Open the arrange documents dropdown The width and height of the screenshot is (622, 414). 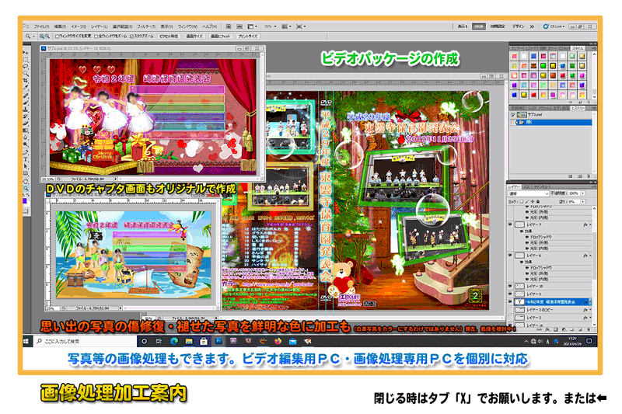pos(286,26)
